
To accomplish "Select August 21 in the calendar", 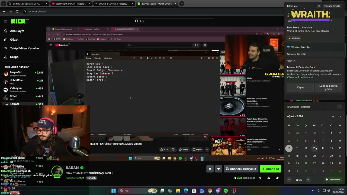I will [x=323, y=156].
